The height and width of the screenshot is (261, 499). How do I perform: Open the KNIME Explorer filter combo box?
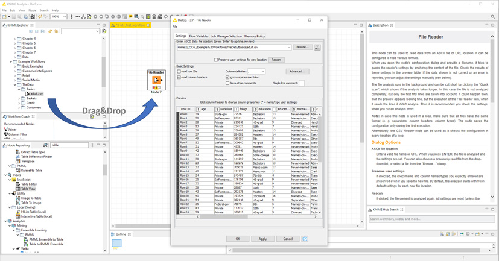pos(80,31)
